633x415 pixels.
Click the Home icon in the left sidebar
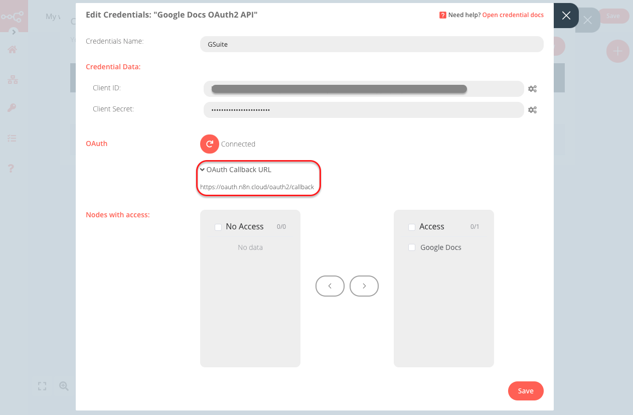[11, 49]
